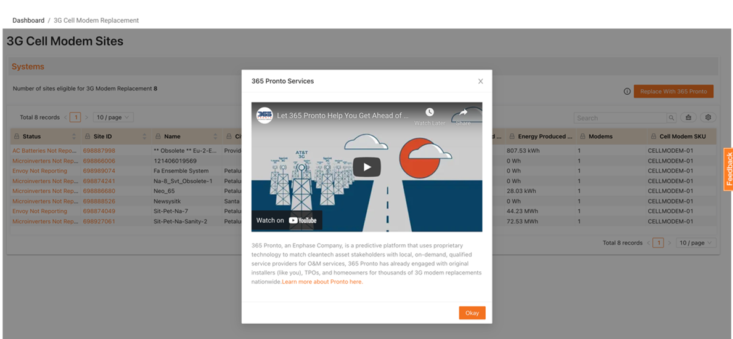
Task: Go to Dashboard breadcrumb
Action: 28,20
